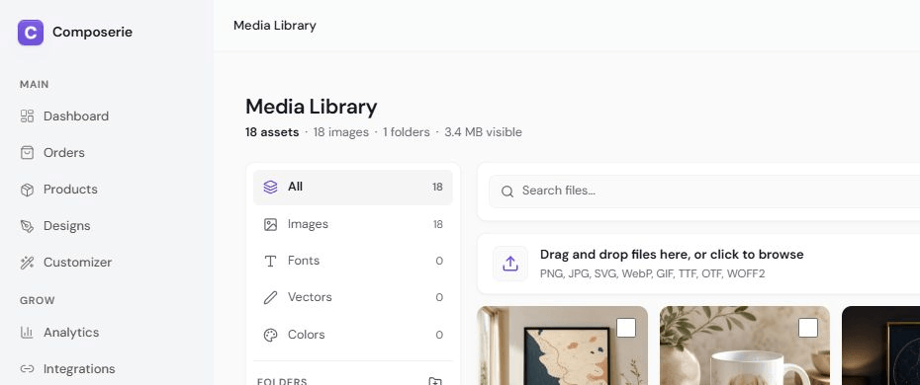Viewport: 920px width, 385px height.
Task: Click the Products box icon
Action: point(27,190)
